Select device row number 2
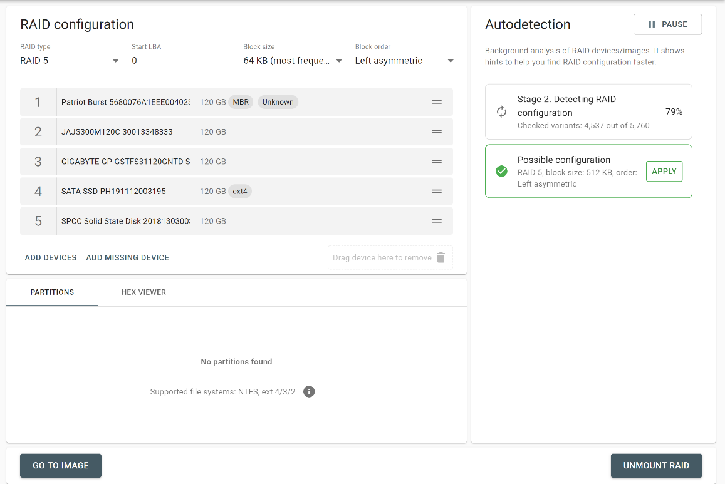The image size is (725, 484). [236, 131]
